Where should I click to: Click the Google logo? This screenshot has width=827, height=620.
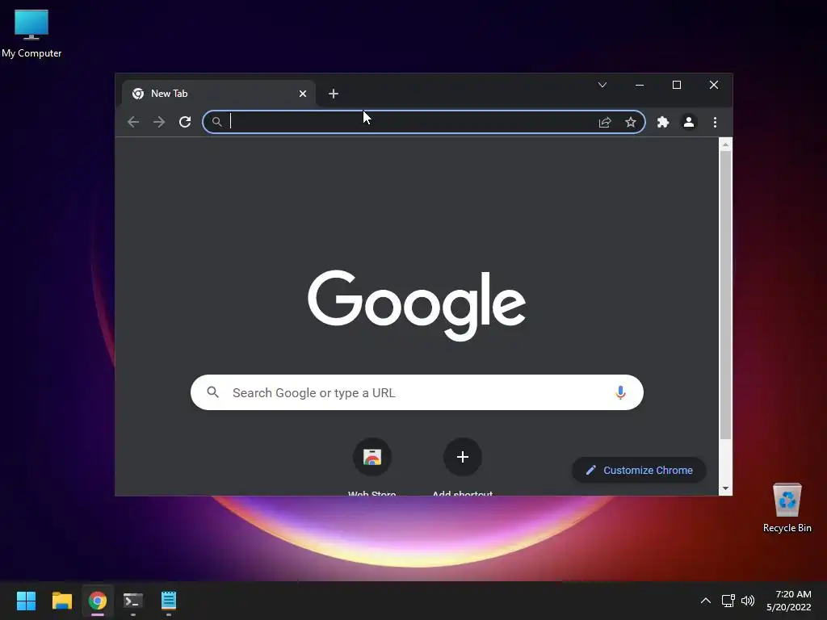417,305
